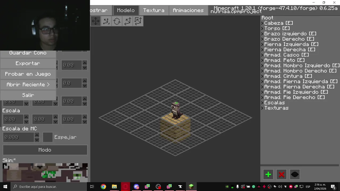
Task: Select Armad. Cintura [E] row
Action: pos(288,76)
